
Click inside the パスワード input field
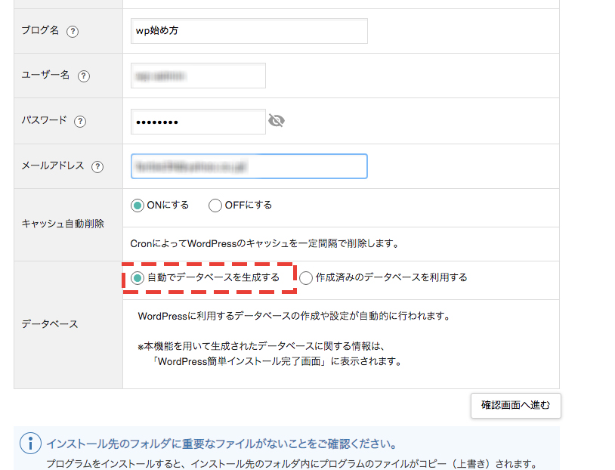198,121
